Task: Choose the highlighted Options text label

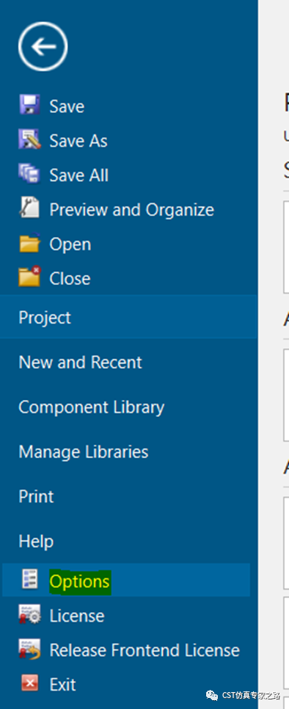Action: [80, 581]
